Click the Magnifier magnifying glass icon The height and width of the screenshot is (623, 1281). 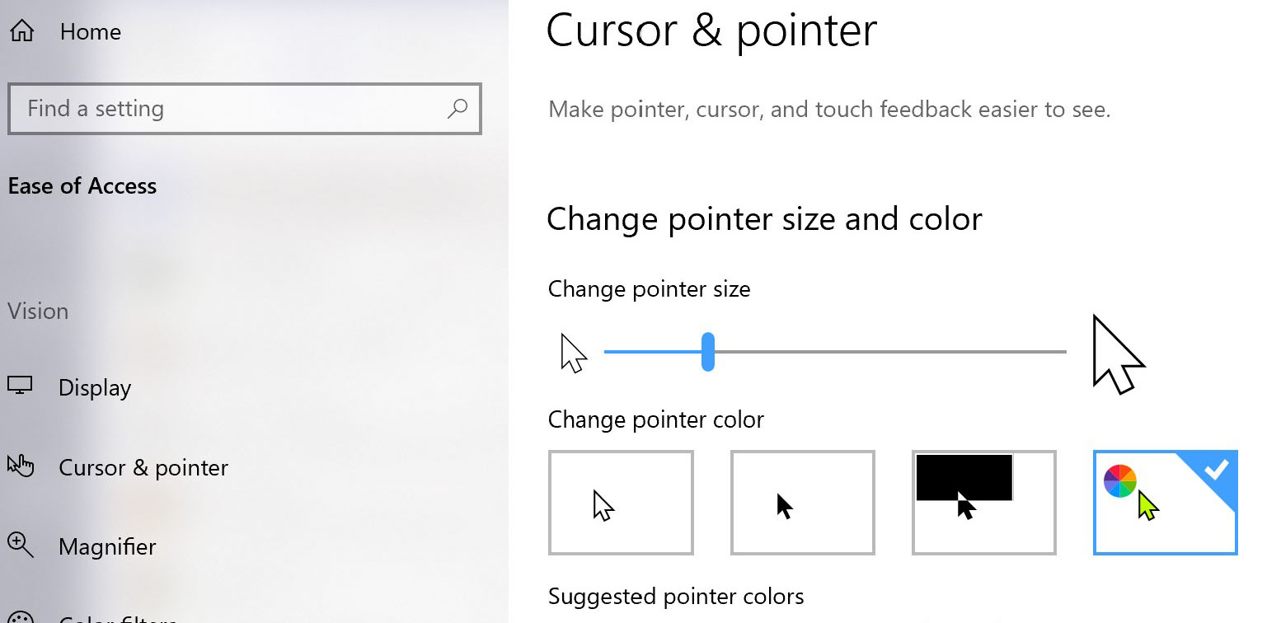pos(21,546)
